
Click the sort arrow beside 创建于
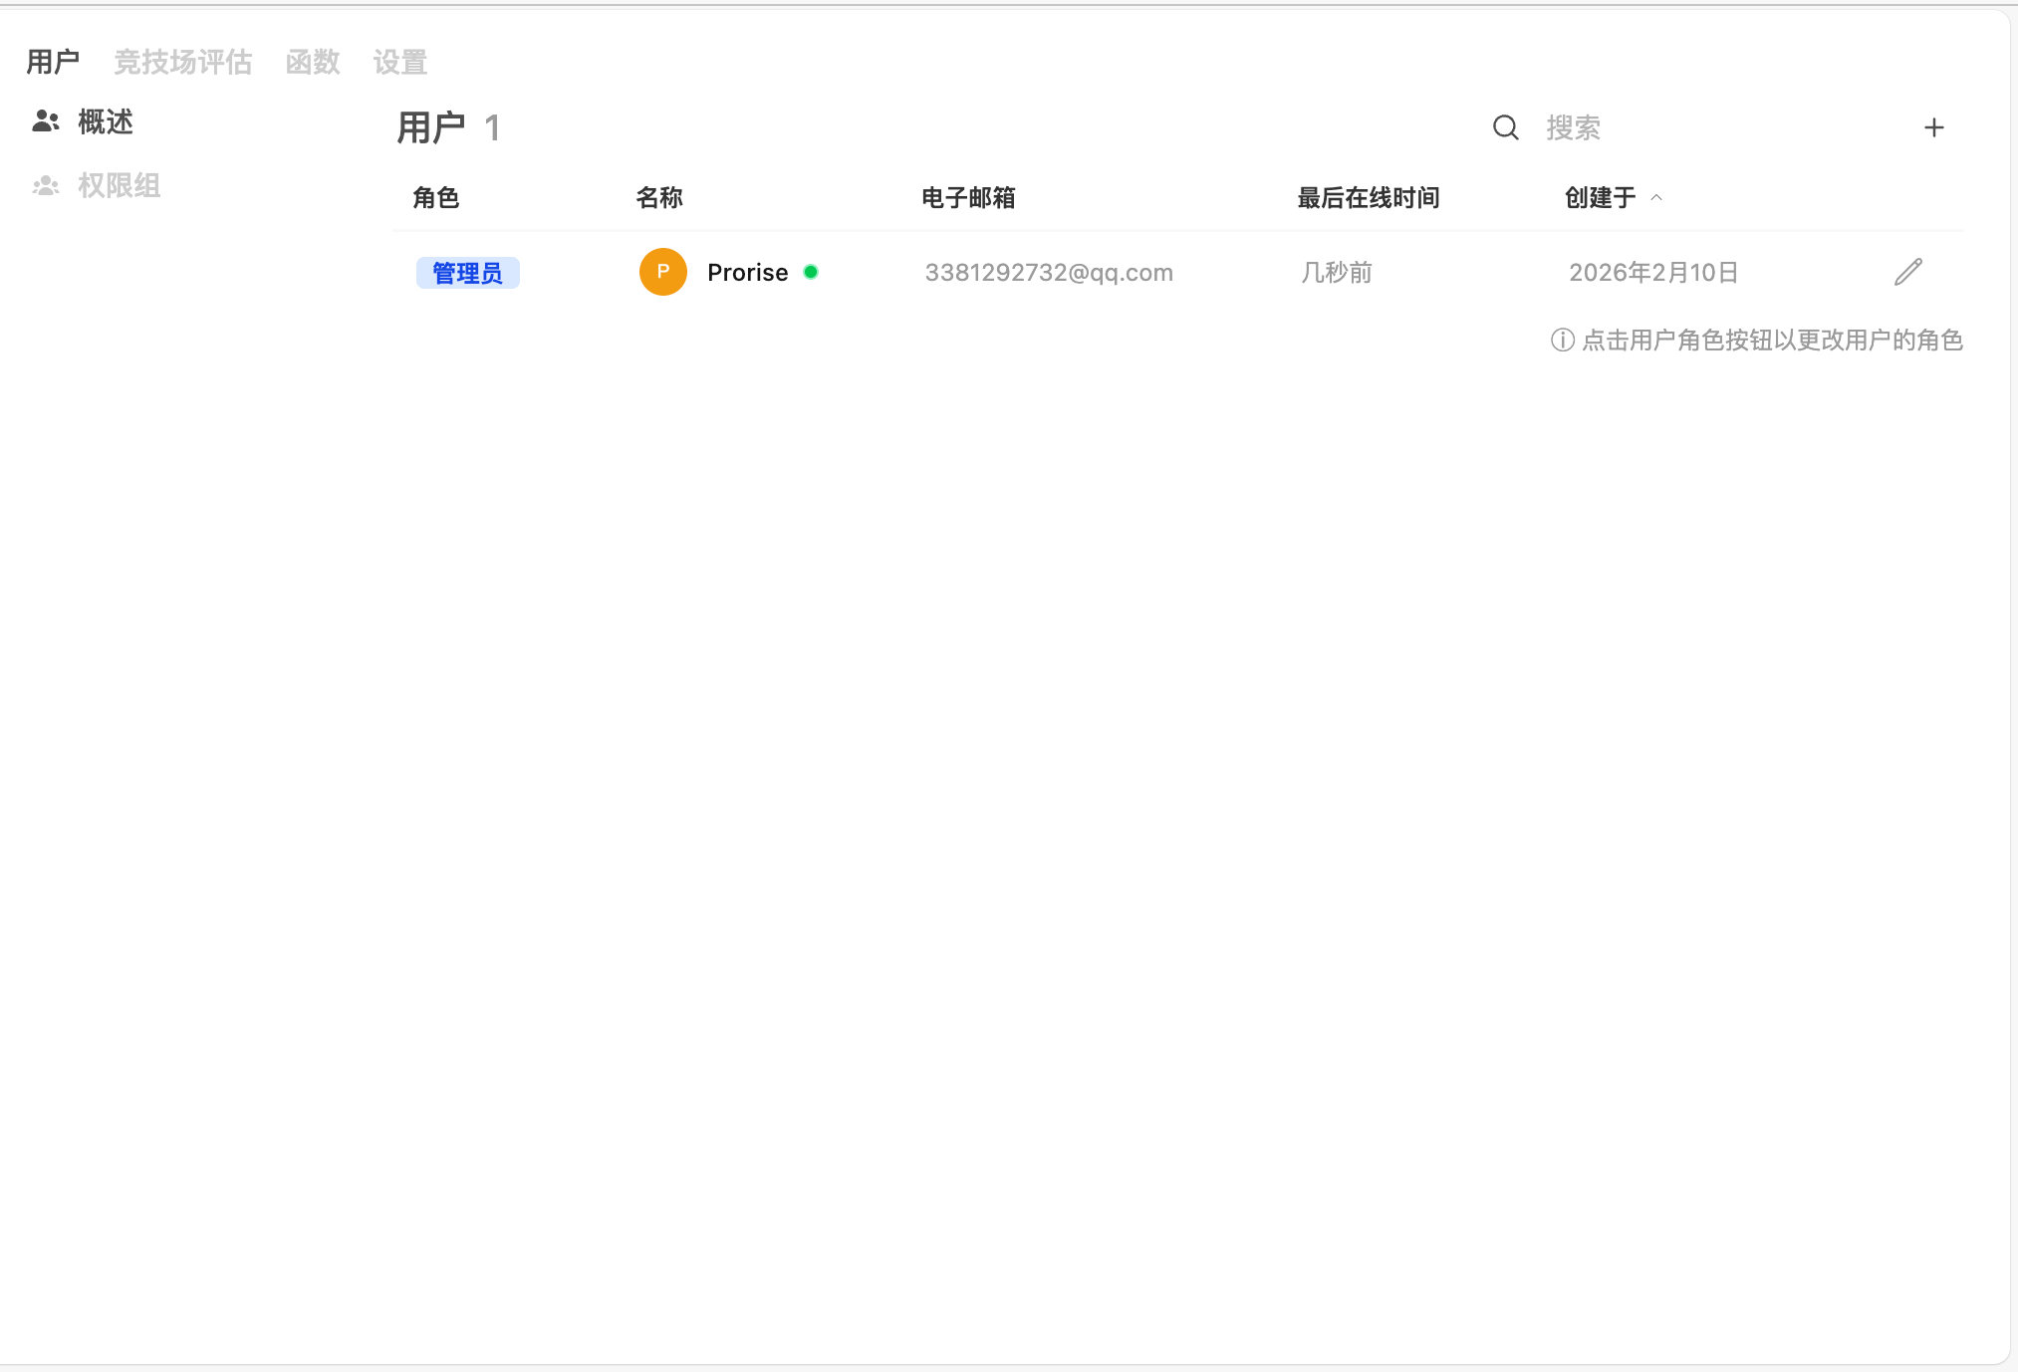pyautogui.click(x=1656, y=197)
